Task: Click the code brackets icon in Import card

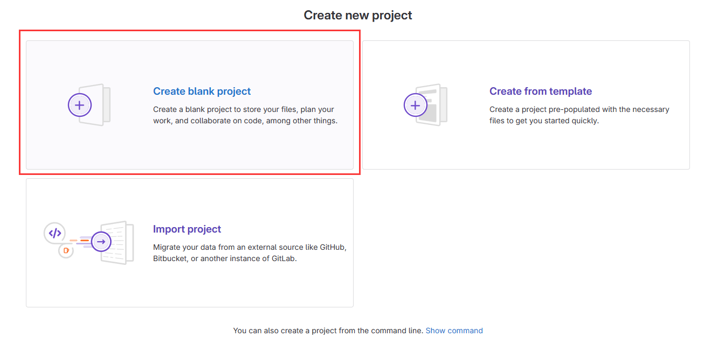Action: 54,233
